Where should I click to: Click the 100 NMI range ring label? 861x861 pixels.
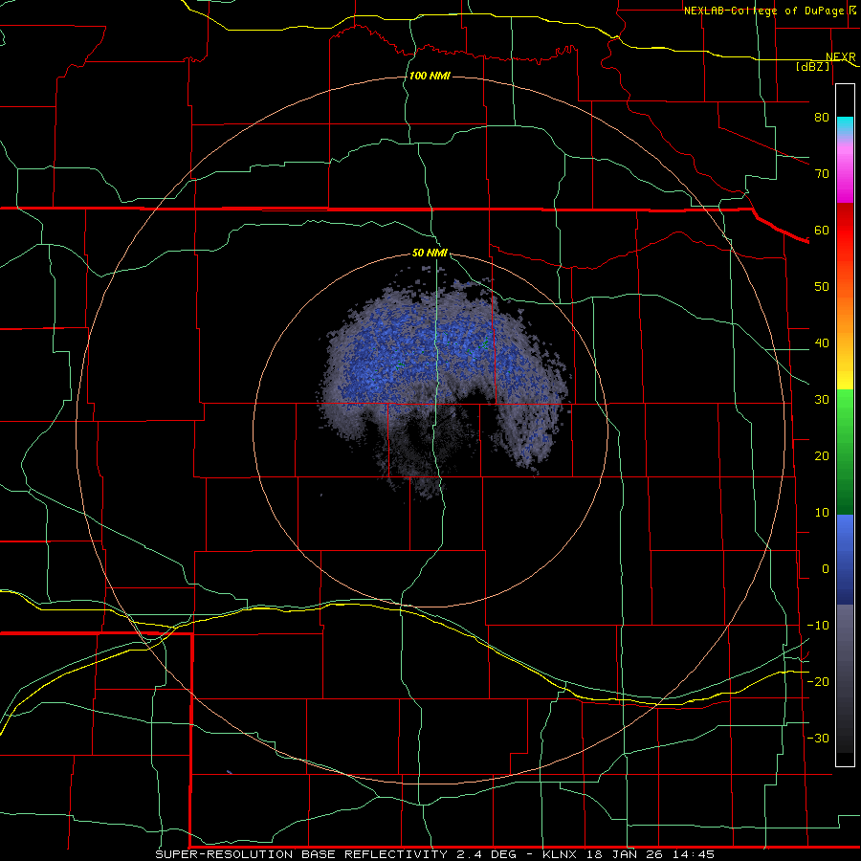[430, 76]
